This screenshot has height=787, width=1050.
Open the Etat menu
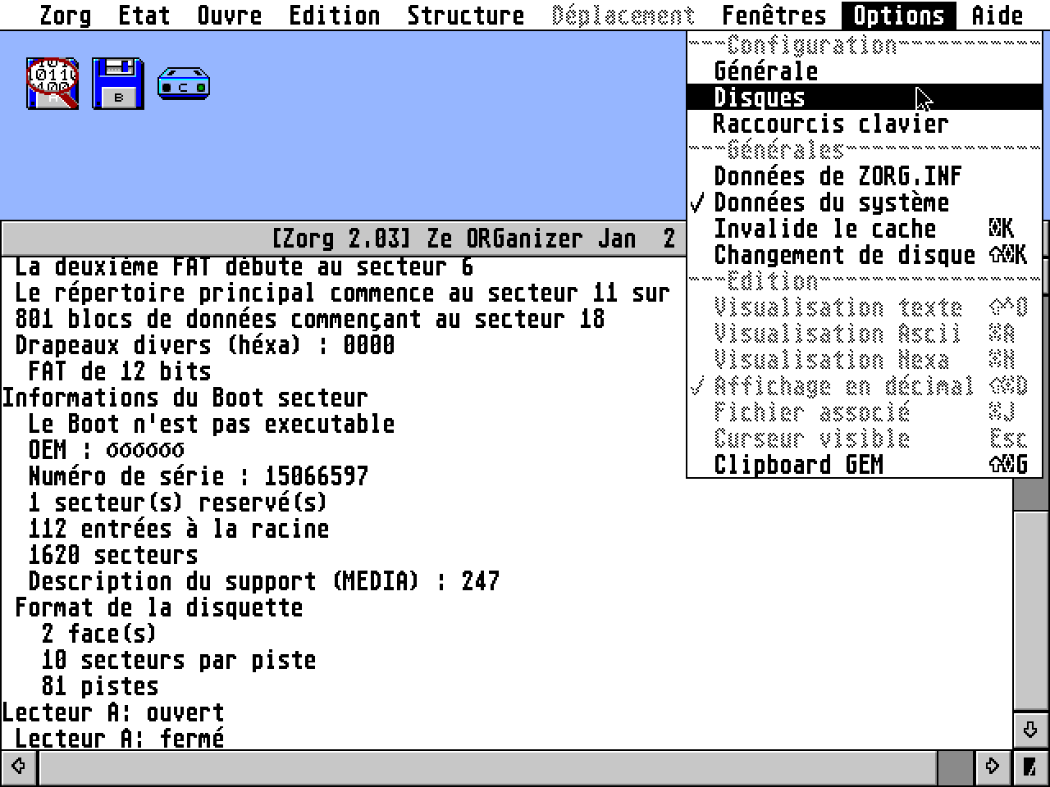point(144,14)
